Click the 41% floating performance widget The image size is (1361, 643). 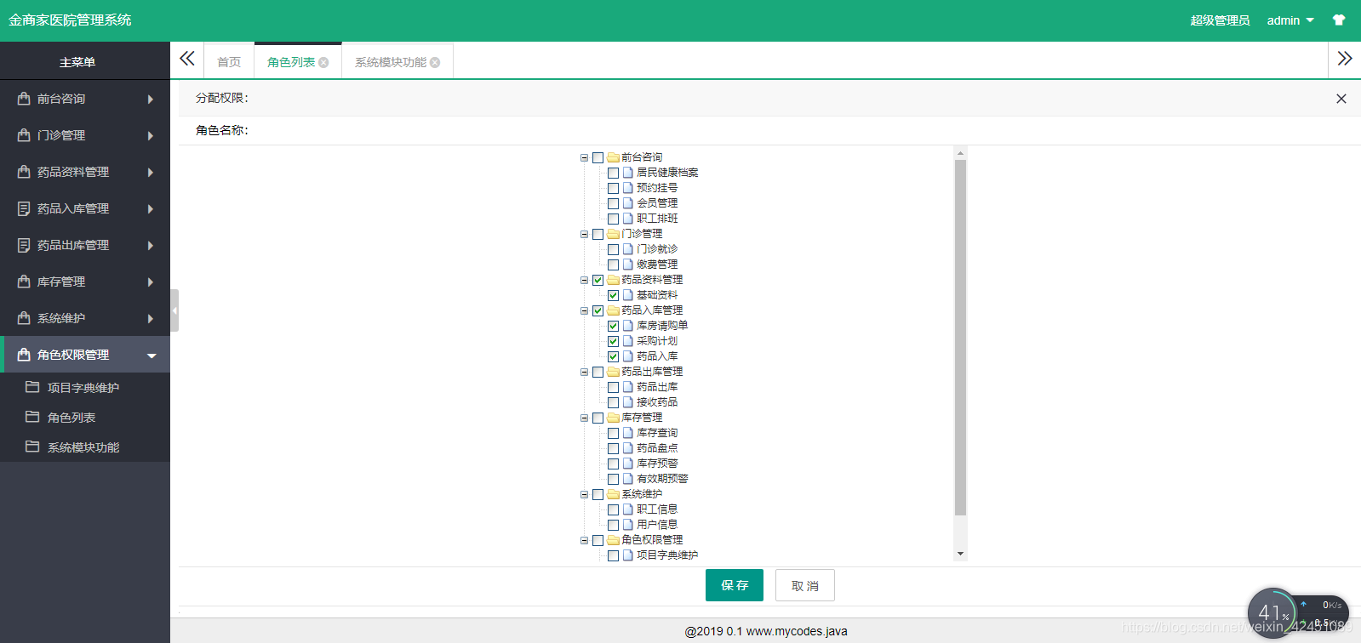[x=1273, y=612]
